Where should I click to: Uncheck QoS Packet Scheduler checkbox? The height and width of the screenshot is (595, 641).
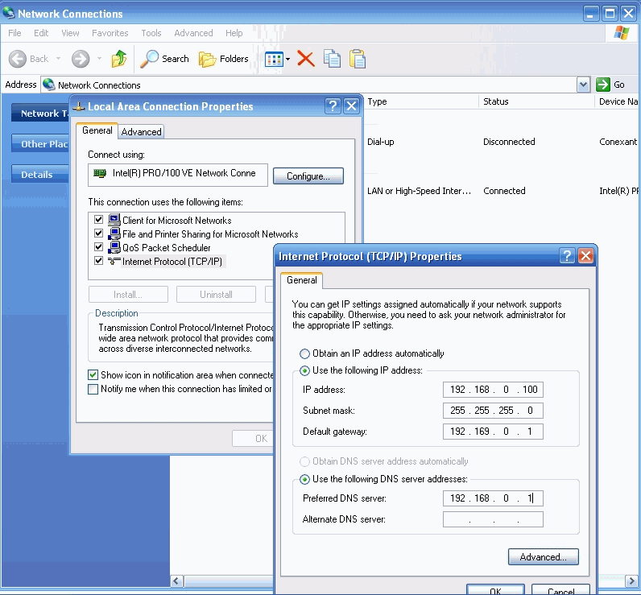pos(98,247)
